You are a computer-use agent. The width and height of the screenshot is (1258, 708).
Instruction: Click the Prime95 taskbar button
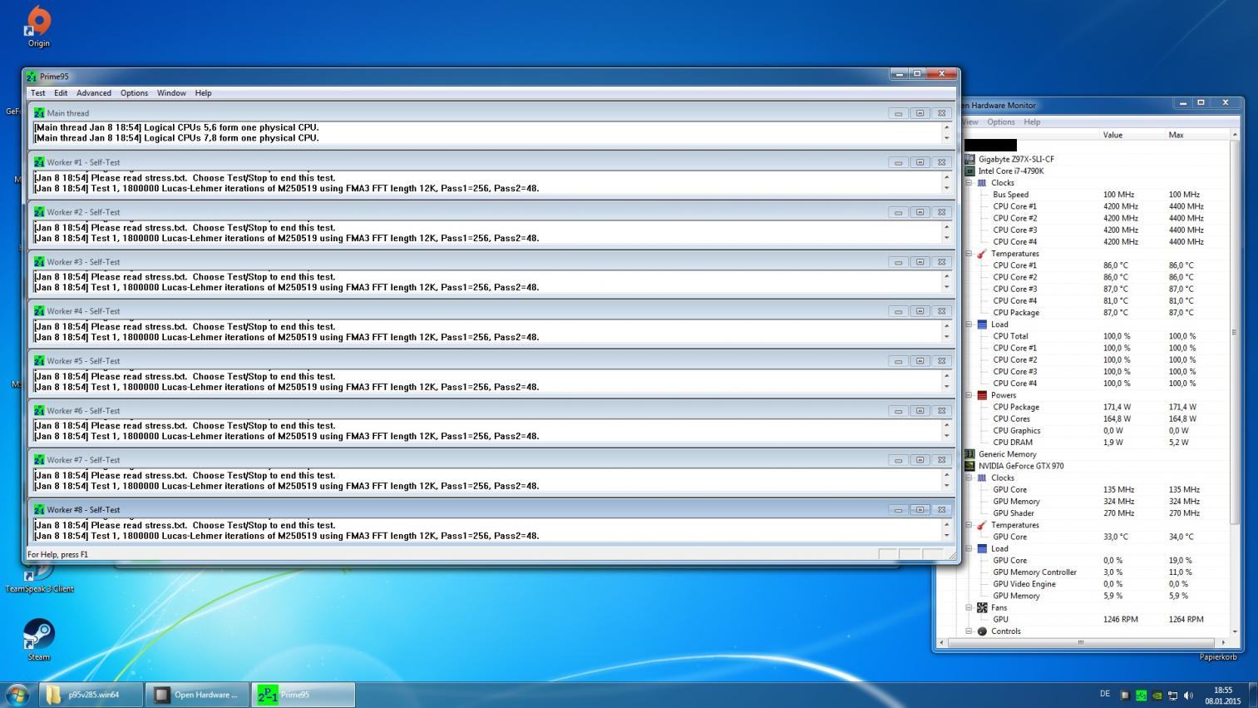(303, 695)
